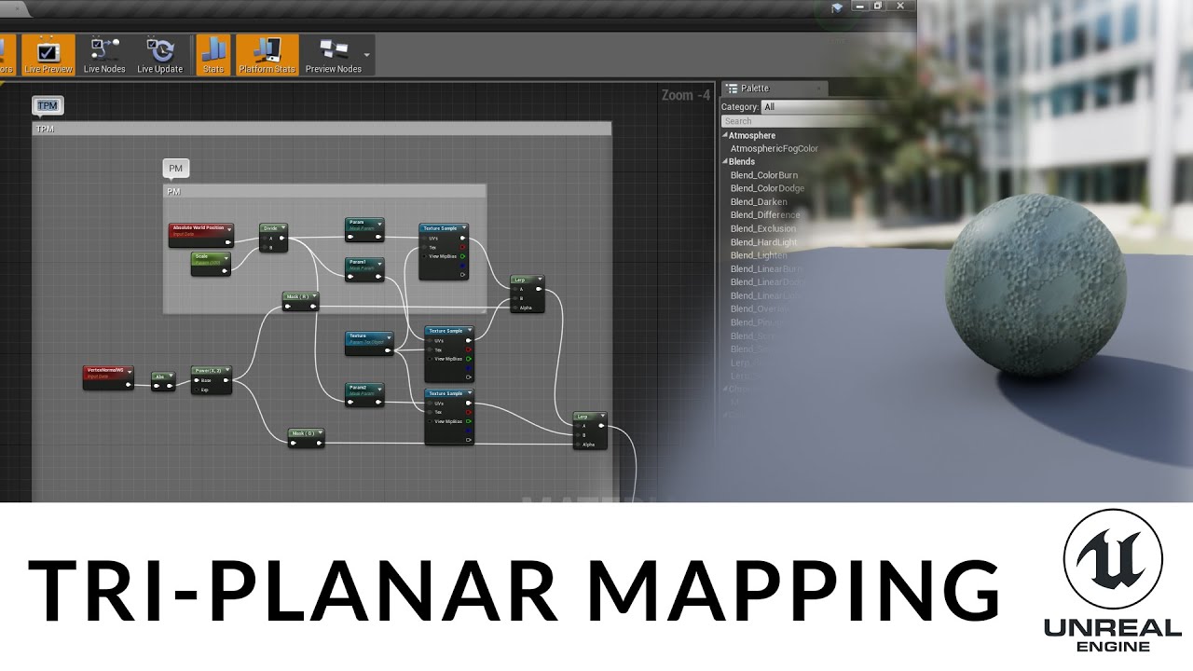Select the Param mask node header

coord(364,224)
